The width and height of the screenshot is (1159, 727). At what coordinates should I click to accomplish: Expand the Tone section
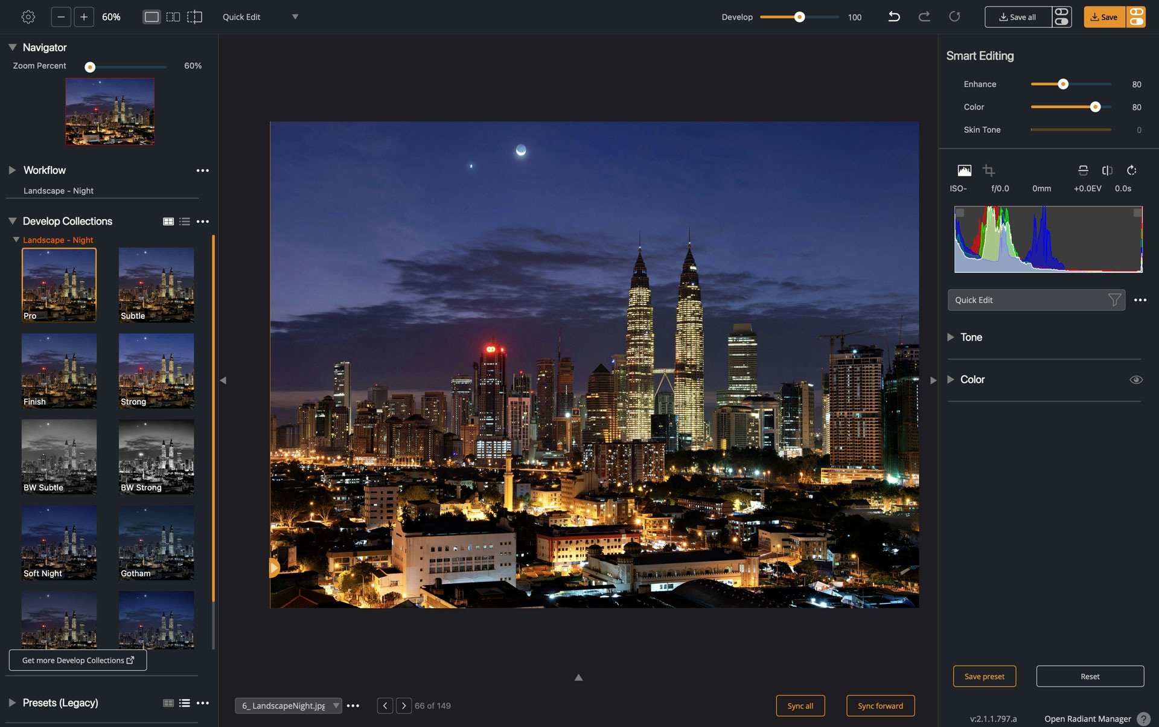pyautogui.click(x=951, y=338)
